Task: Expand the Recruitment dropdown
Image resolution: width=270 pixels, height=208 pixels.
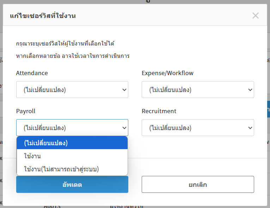Action: (x=198, y=128)
